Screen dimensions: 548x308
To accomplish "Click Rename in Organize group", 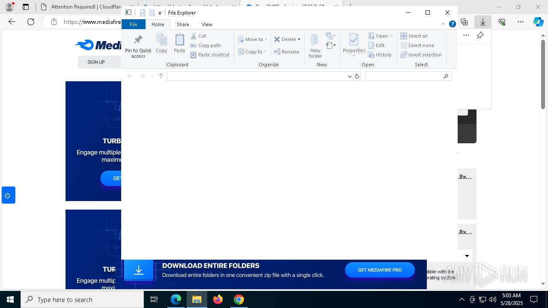I will click(x=286, y=52).
